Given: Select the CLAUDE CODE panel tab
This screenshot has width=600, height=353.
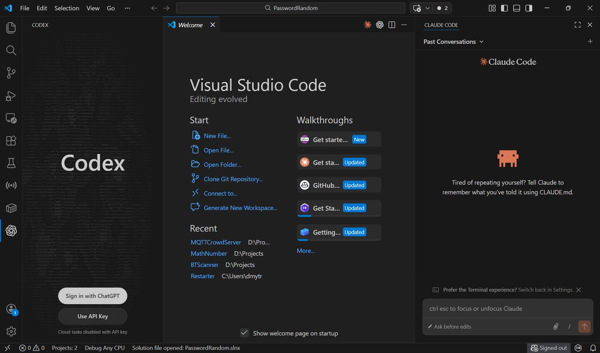Looking at the screenshot, I should [x=441, y=25].
